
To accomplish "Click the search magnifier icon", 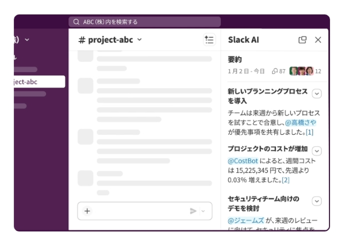I will click(76, 22).
